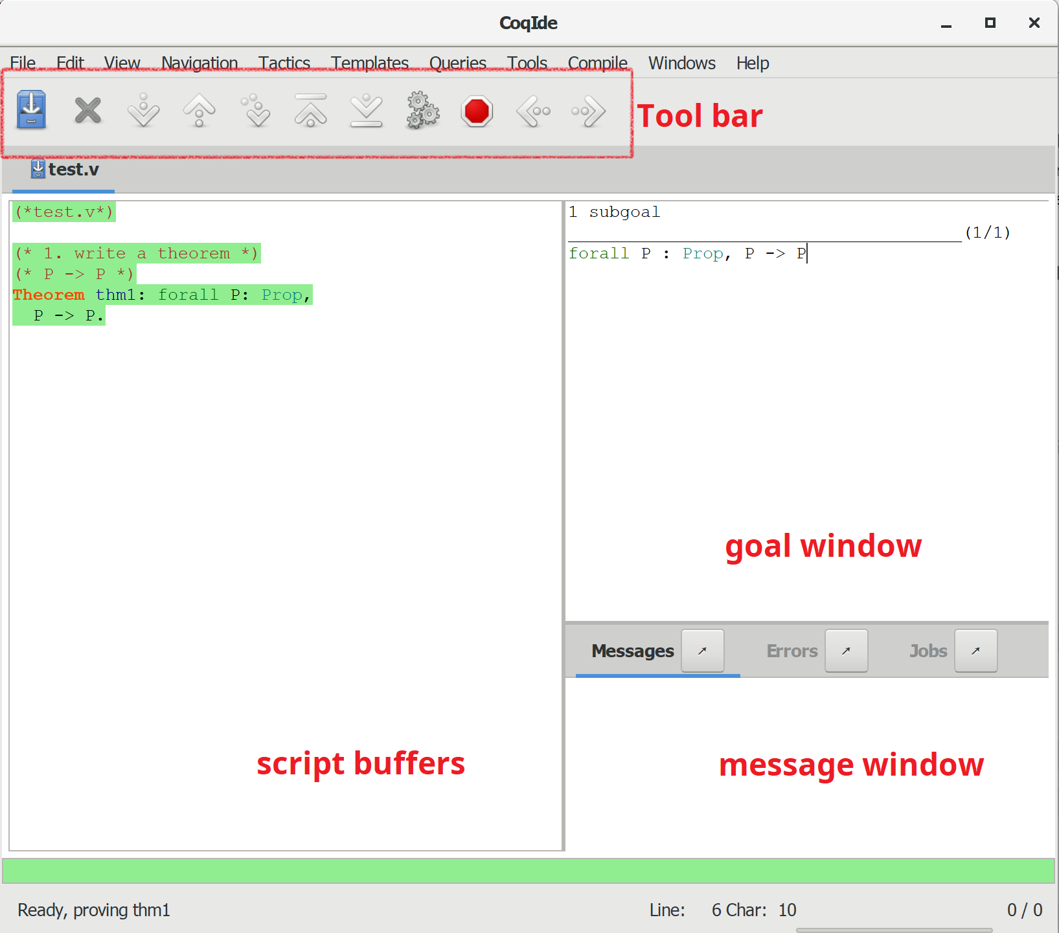The width and height of the screenshot is (1059, 933).
Task: Step backward one command
Action: click(199, 110)
